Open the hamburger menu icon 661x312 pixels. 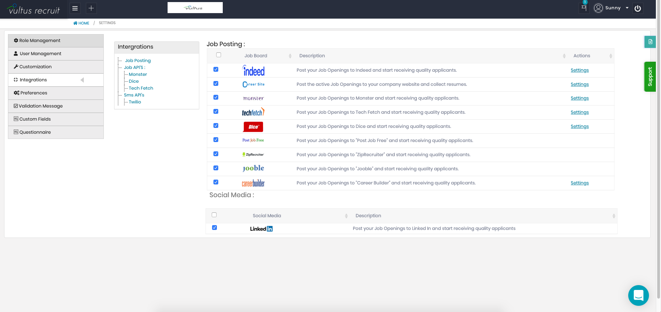(75, 8)
